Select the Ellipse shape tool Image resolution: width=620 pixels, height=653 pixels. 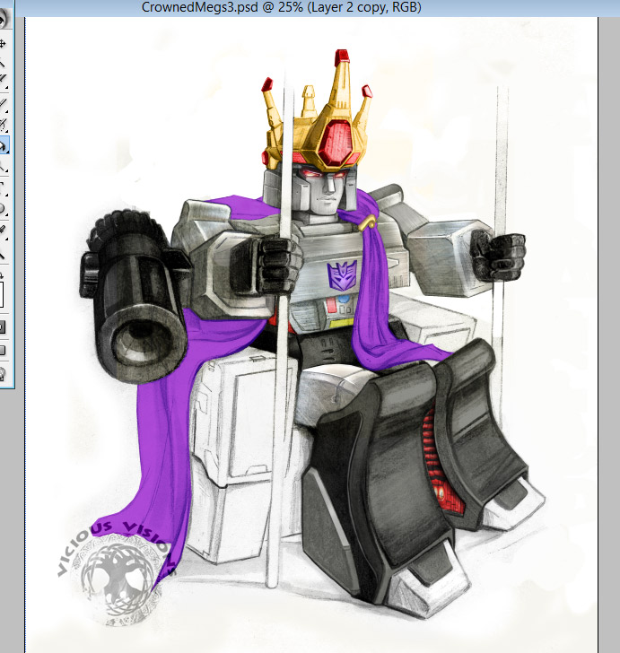pyautogui.click(x=3, y=209)
